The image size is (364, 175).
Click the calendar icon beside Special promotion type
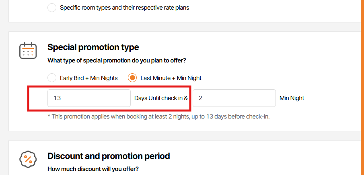(28, 51)
